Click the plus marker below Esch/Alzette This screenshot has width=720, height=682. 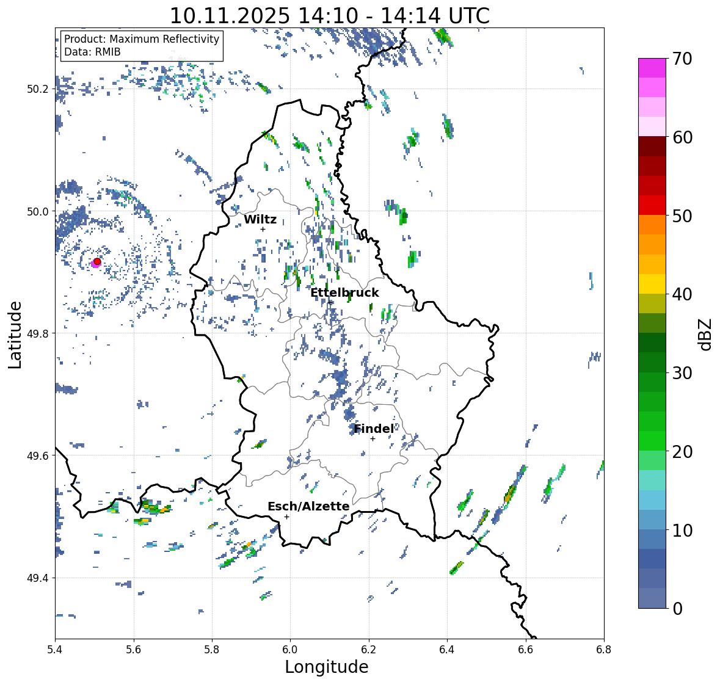pos(286,517)
